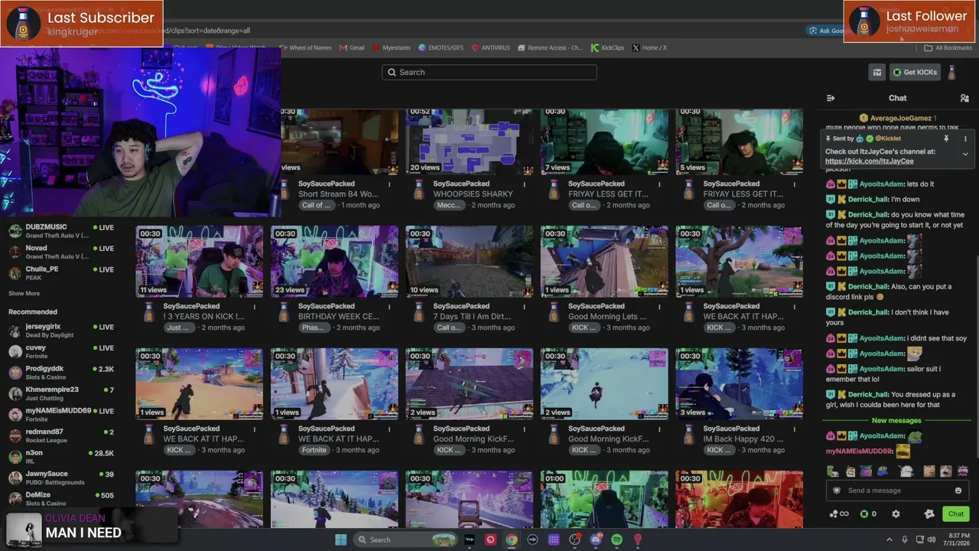Open n3on recommended channel

pos(61,456)
